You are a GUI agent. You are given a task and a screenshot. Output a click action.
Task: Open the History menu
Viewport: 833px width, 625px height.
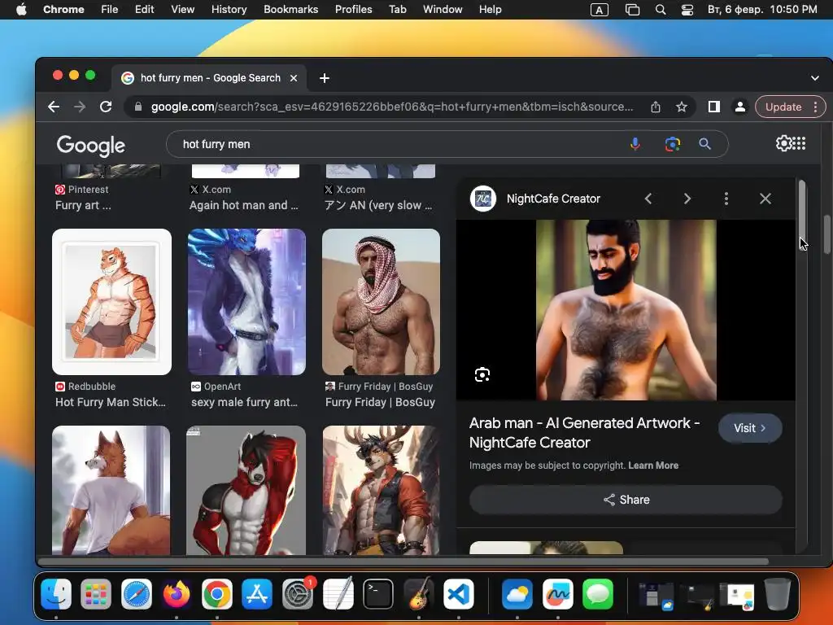229,10
